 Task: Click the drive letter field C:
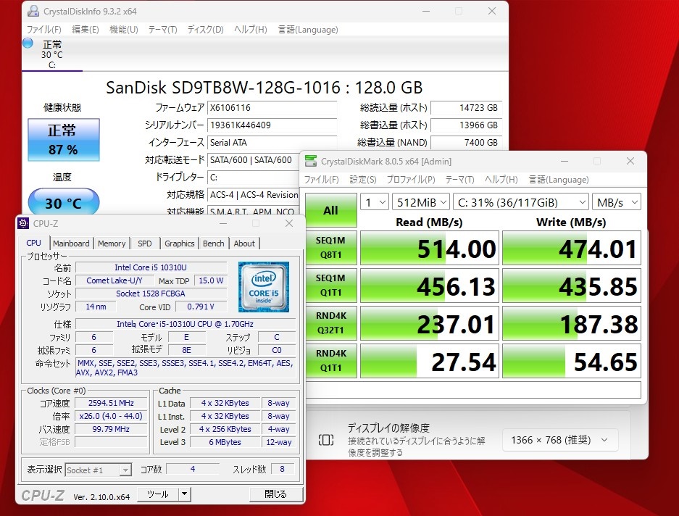pos(254,178)
